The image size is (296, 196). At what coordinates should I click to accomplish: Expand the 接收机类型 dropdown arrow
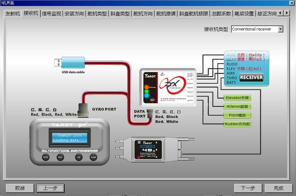(x=281, y=29)
